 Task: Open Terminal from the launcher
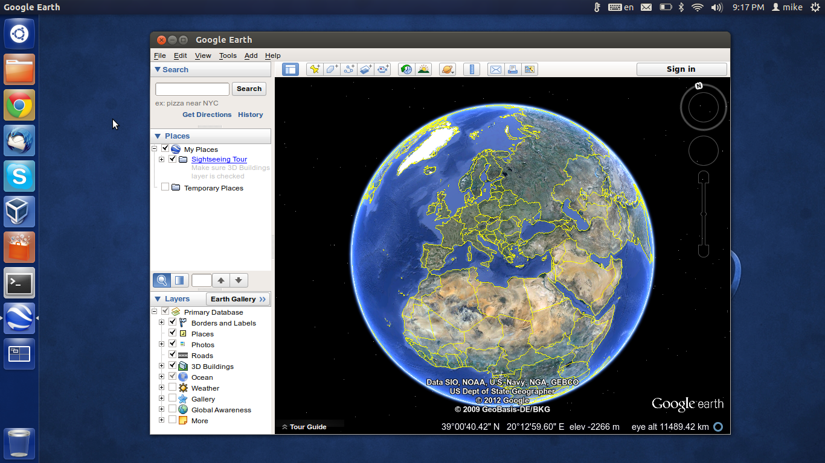19,283
